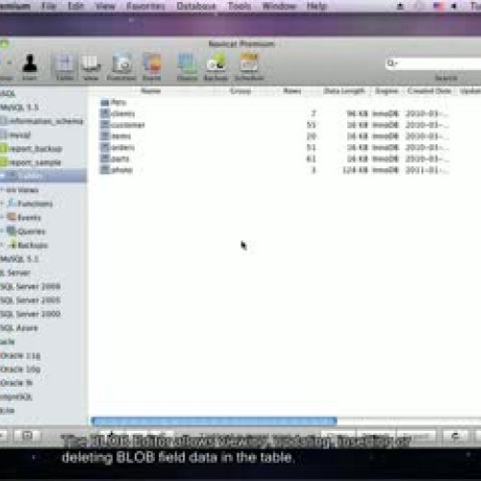Open the Favorites menu
This screenshot has width=481, height=481.
coord(145,6)
